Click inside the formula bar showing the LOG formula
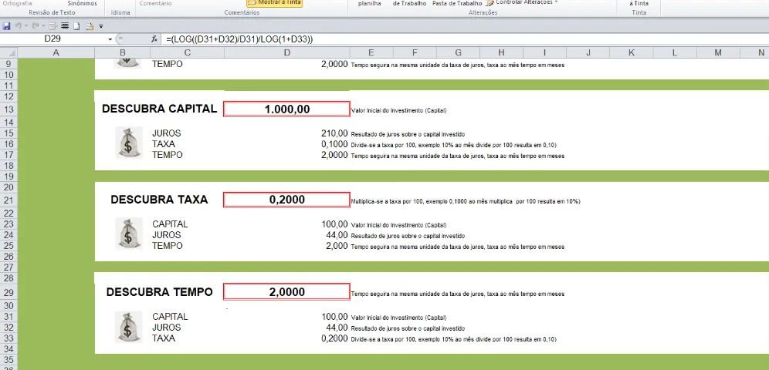Screen dimensions: 769x370 coord(466,39)
